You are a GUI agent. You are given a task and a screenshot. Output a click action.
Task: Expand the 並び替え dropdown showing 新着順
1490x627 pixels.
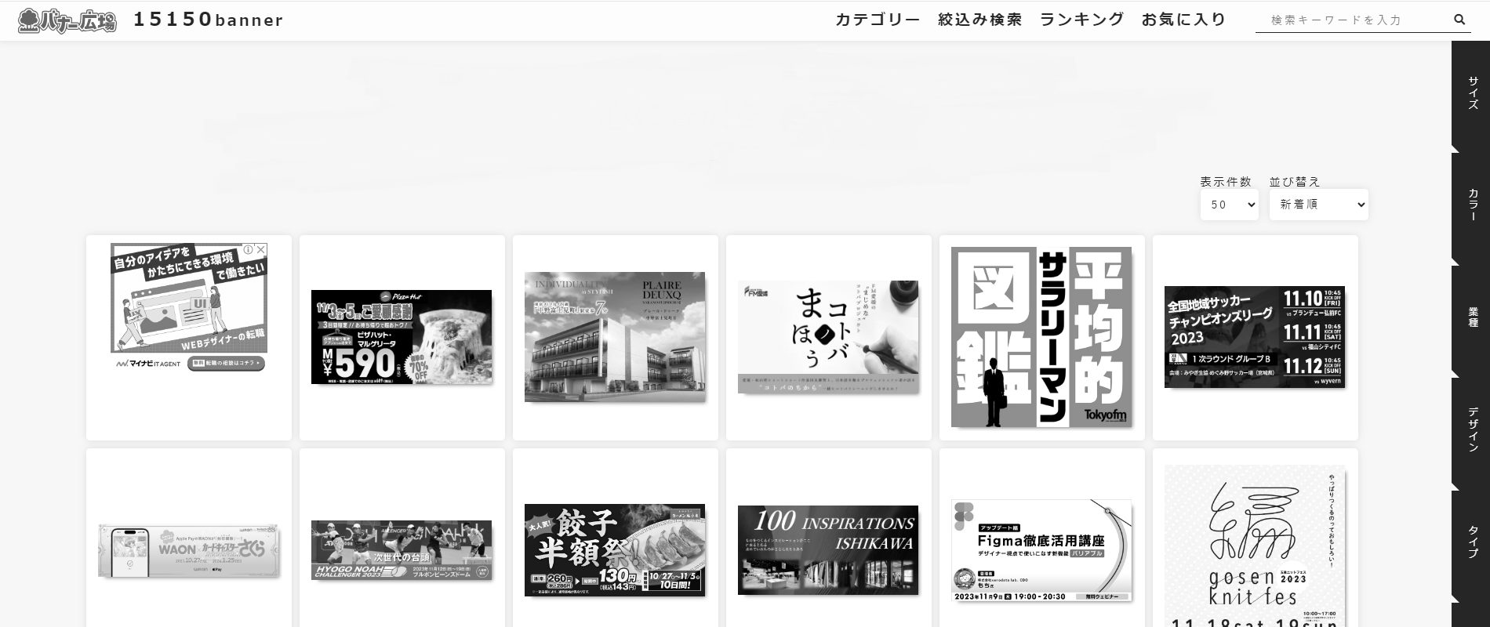(x=1318, y=205)
